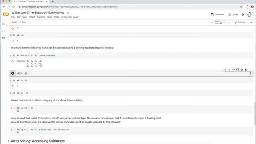
Task: Click the Share button
Action: tap(234, 14)
